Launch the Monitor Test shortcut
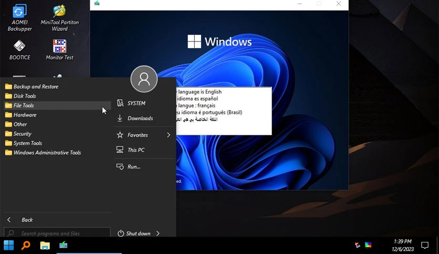439x254 pixels. click(60, 50)
